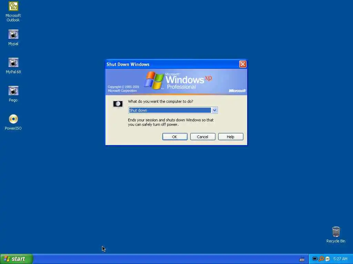Click the Shut down combo box field
The height and width of the screenshot is (264, 353).
(x=173, y=110)
